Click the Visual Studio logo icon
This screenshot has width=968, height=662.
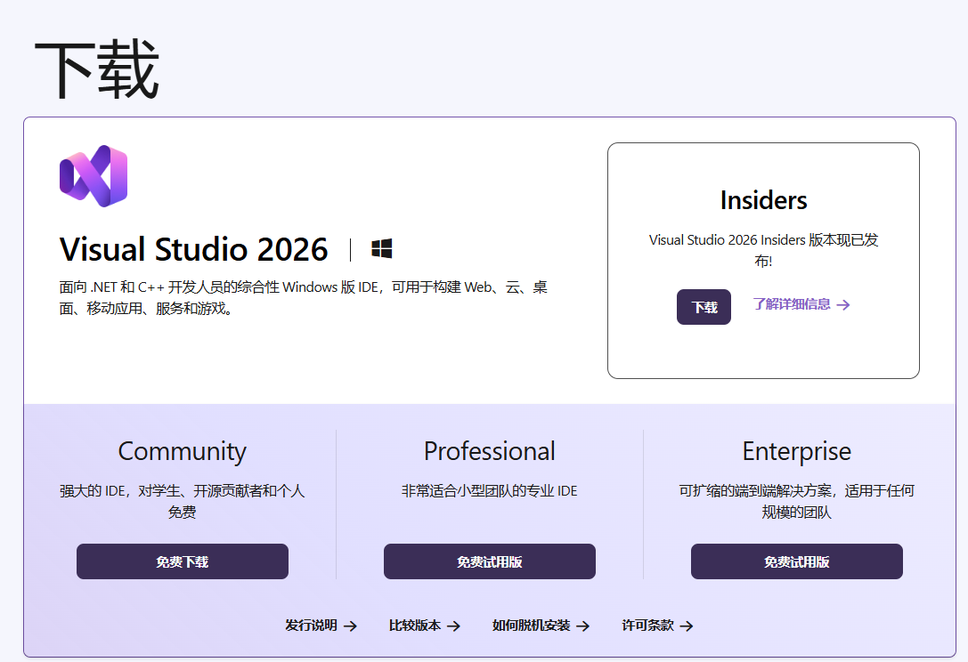[x=94, y=176]
